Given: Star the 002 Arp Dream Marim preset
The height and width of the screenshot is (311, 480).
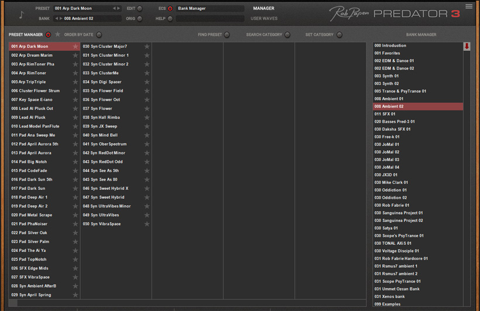Looking at the screenshot, I should 76,56.
